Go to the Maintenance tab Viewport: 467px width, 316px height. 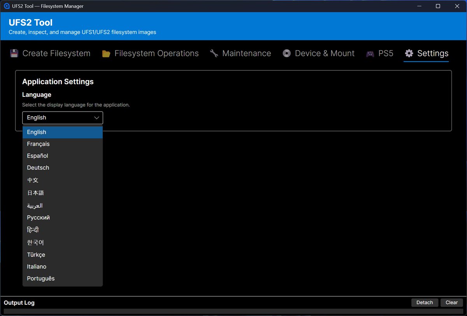241,54
